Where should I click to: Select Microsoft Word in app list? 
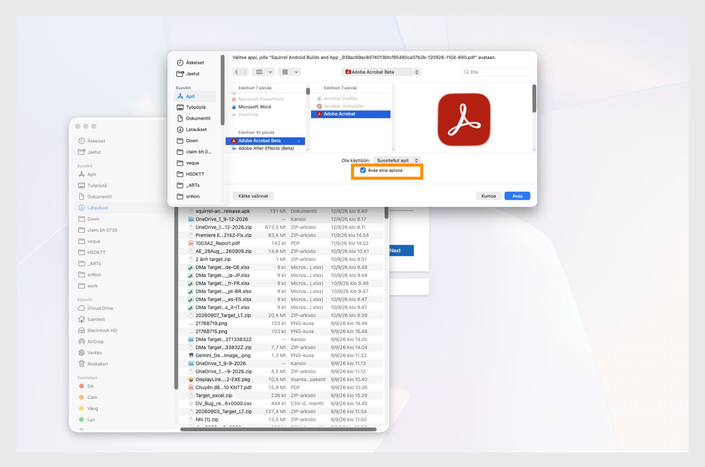tap(265, 107)
